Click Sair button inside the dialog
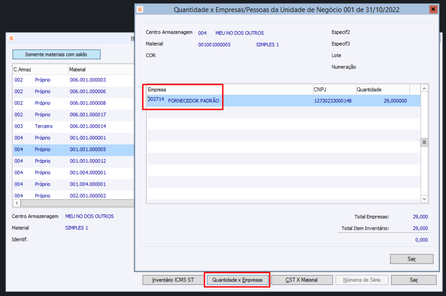Image resolution: width=446 pixels, height=296 pixels. pyautogui.click(x=411, y=259)
